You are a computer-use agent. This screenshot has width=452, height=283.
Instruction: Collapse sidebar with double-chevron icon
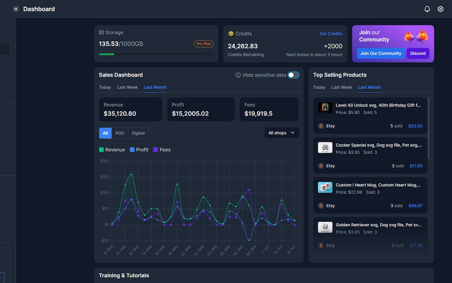coord(15,9)
